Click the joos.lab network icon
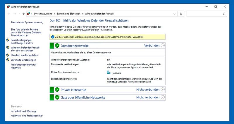Viewport: 234px width, 124px height. coord(109,72)
